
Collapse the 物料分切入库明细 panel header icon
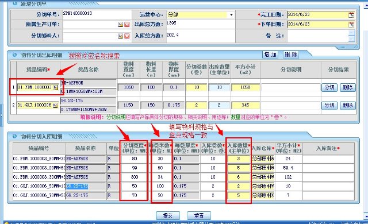pos(14,136)
